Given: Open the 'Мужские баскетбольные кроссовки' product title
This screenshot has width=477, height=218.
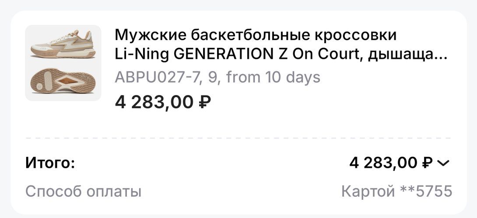Looking at the screenshot, I should [256, 34].
